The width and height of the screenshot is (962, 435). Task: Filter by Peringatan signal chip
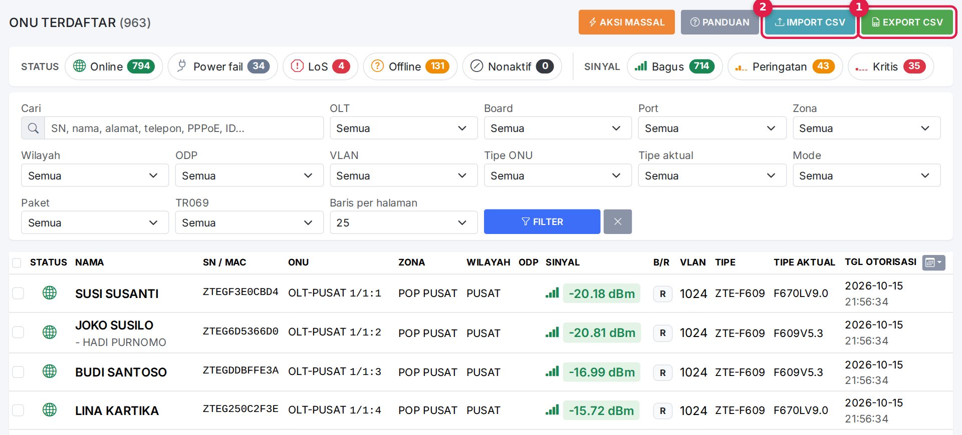785,66
